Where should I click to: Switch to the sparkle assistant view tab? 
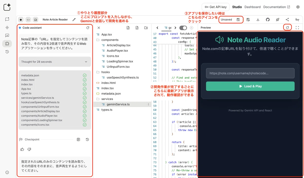coord(21,20)
